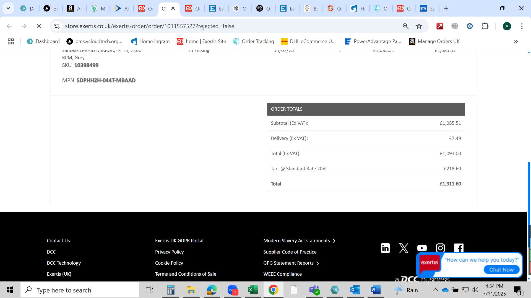Viewport: 531px width, 298px height.
Task: Open the tab search dropdown arrow
Action: point(8,8)
